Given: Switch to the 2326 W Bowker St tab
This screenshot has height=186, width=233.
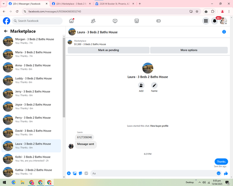Looking at the screenshot, I should tap(115, 4).
